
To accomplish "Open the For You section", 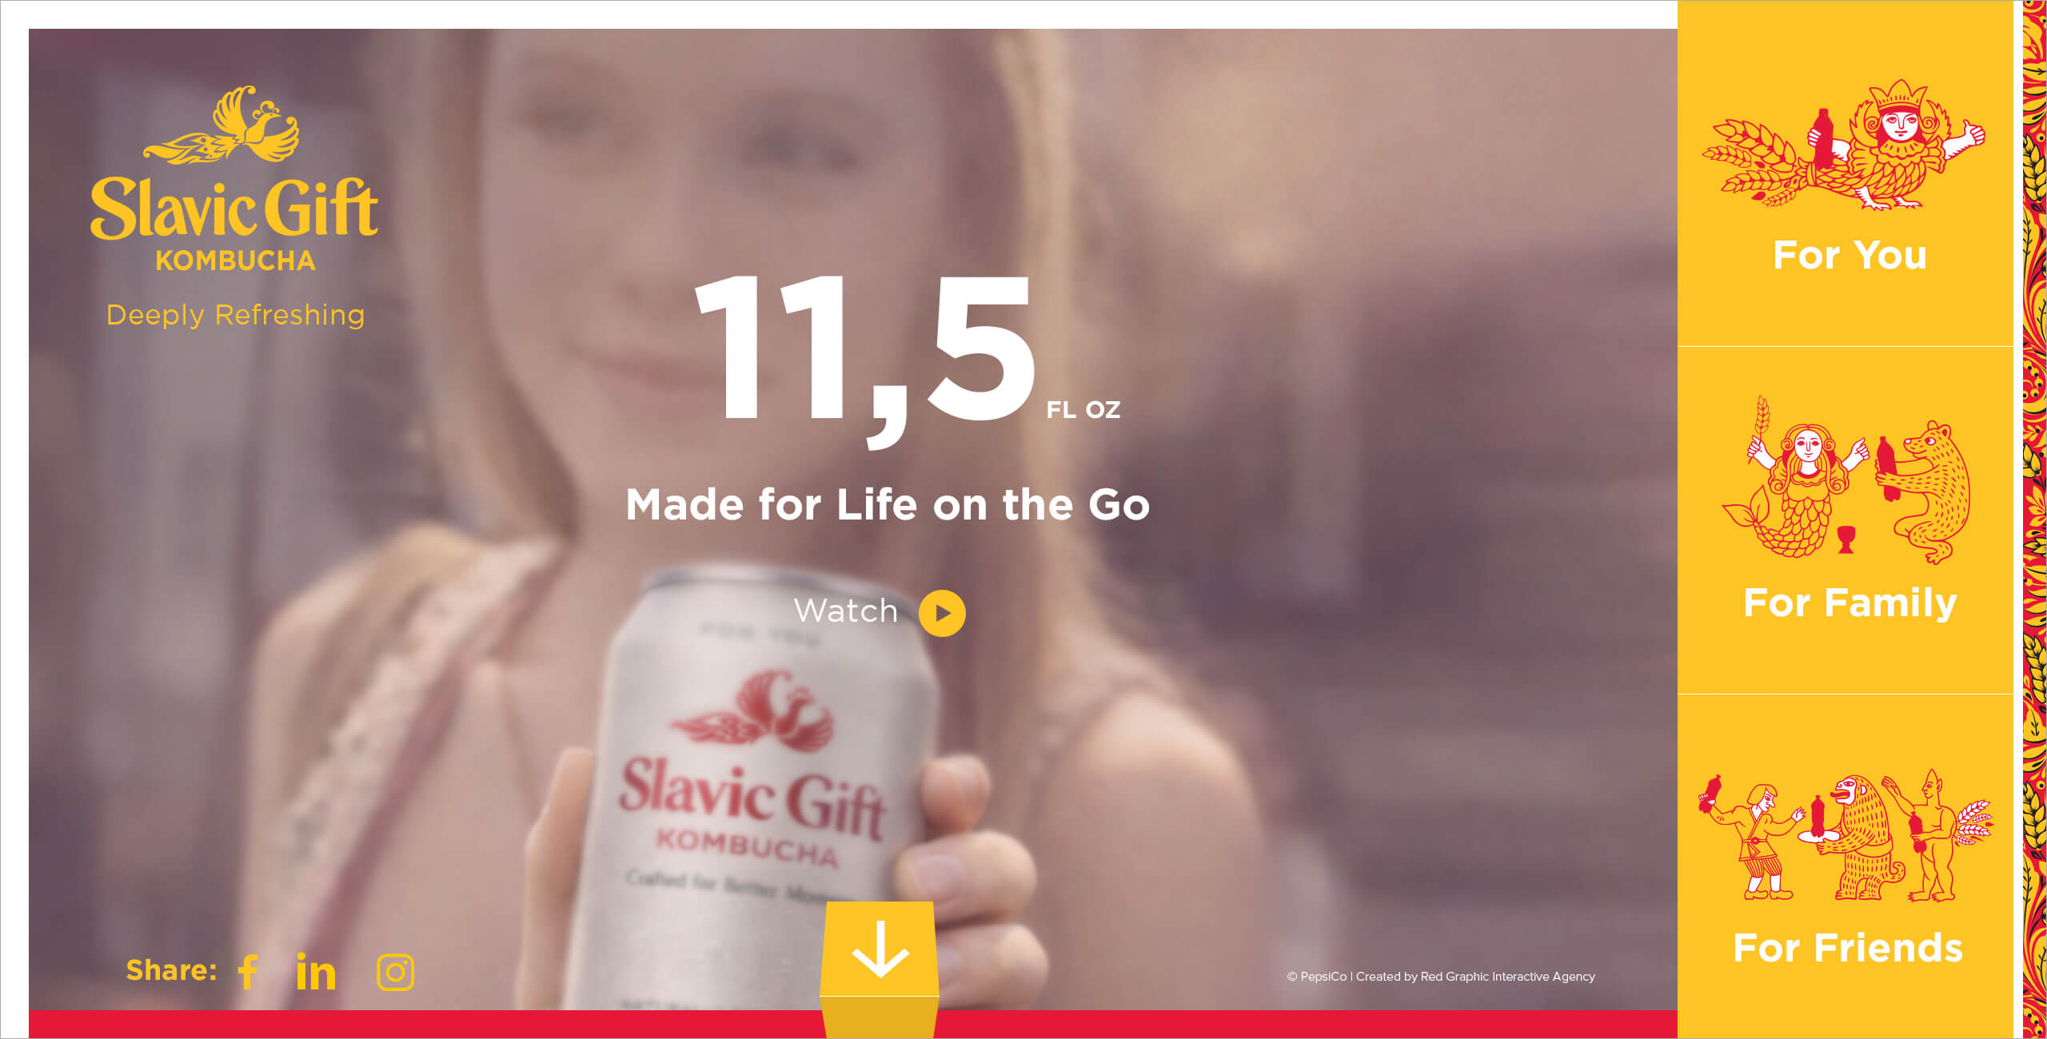I will pos(1845,173).
